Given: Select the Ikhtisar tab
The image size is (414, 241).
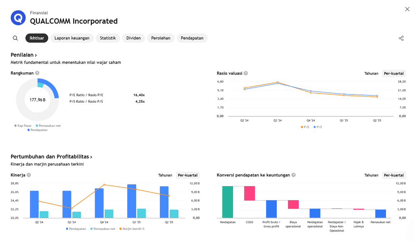Looking at the screenshot, I should tap(37, 38).
